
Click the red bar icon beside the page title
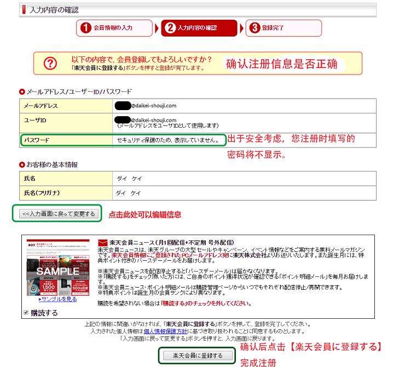click(22, 10)
